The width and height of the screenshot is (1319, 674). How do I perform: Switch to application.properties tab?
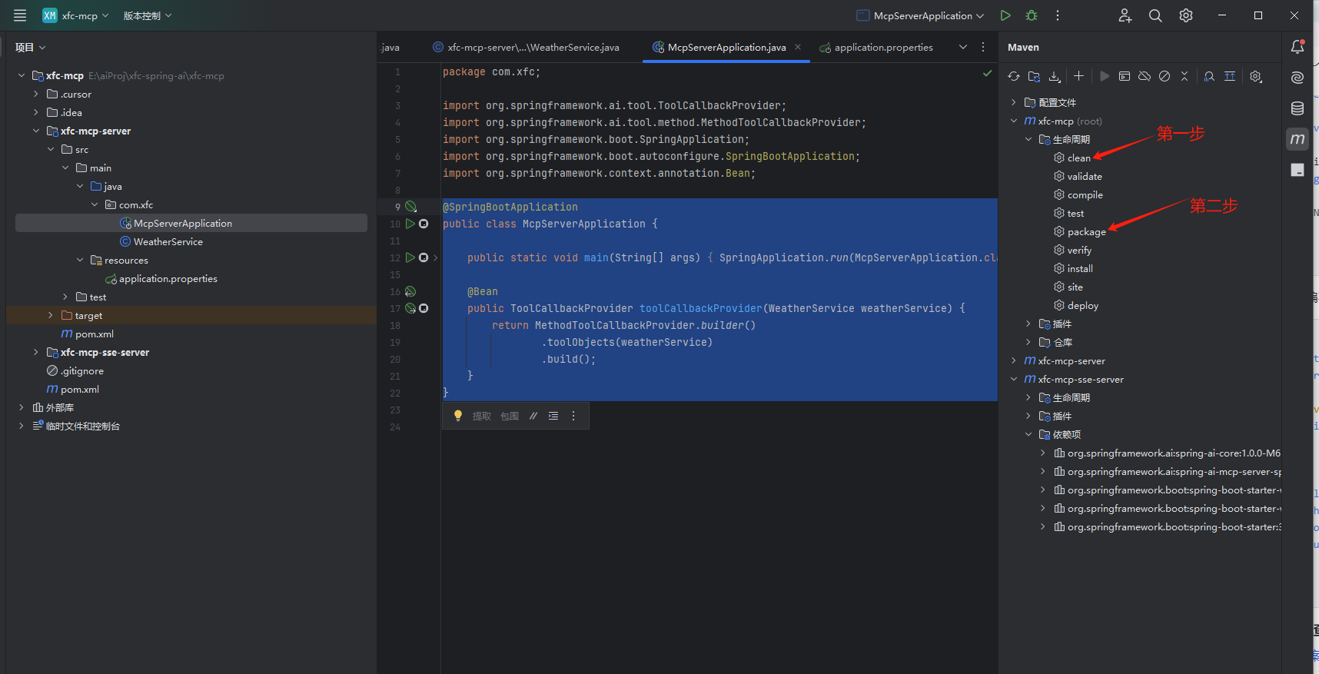(x=875, y=48)
